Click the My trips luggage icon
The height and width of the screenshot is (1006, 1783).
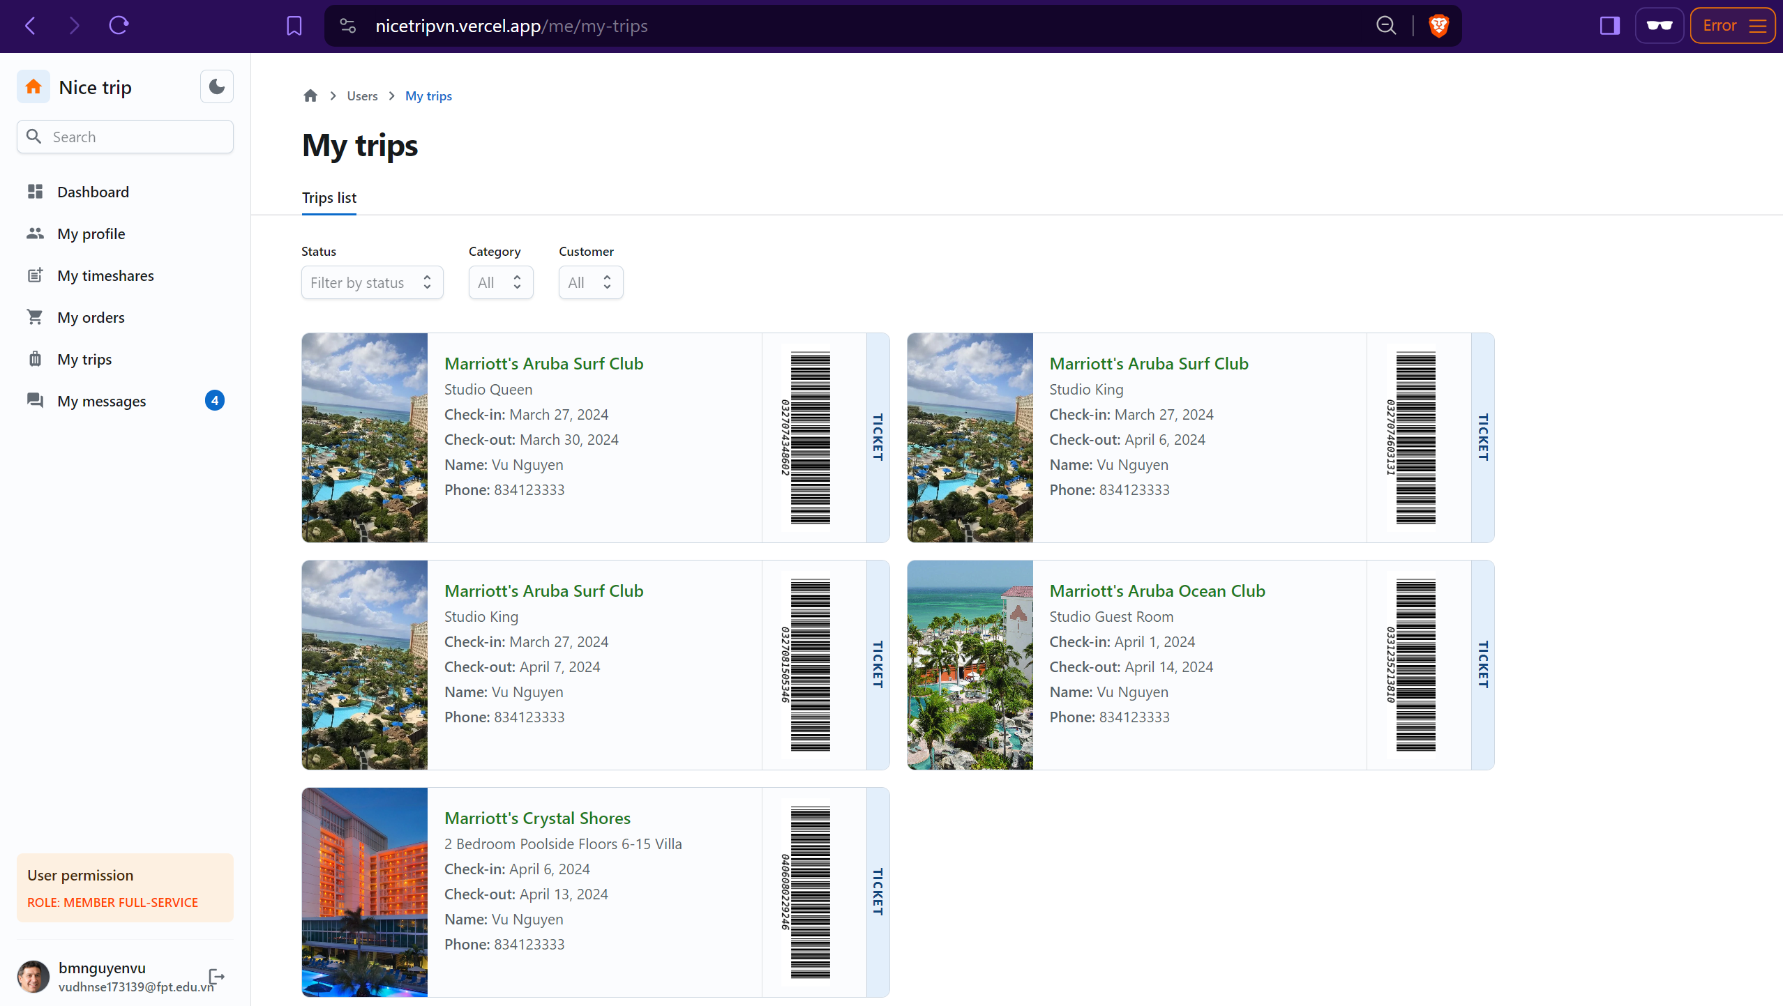35,358
